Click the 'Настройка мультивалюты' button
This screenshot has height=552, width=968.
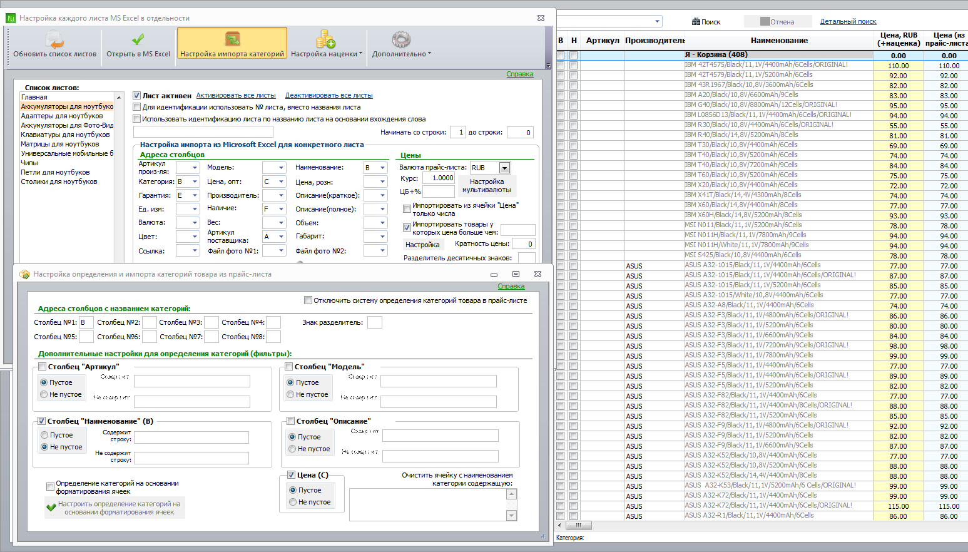click(486, 186)
